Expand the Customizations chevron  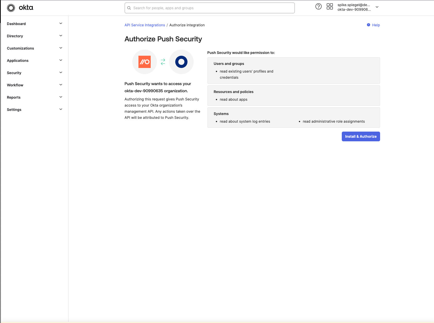click(x=61, y=48)
